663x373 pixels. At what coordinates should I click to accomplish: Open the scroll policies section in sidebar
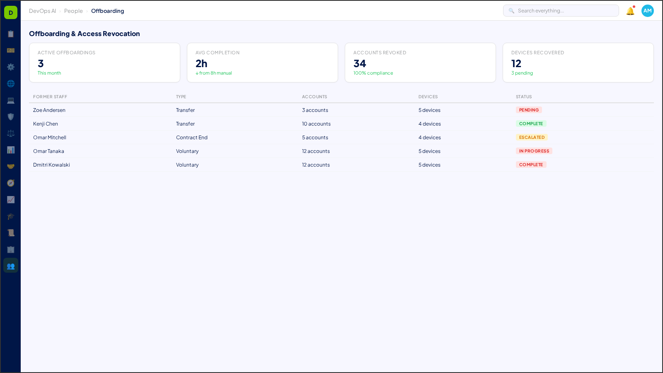tap(11, 233)
